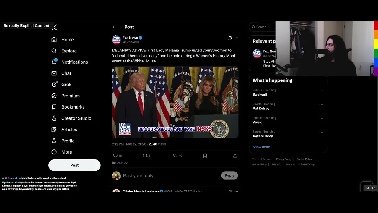The image size is (378, 213).
Task: Click the 2,618 Views count
Action: (x=157, y=144)
